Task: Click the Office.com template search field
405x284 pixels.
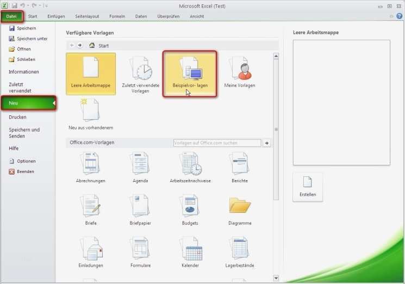Action: (217, 143)
